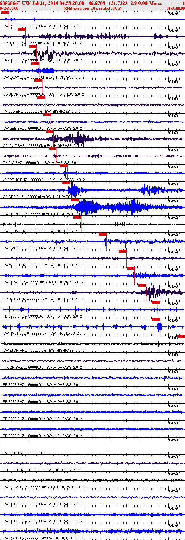Select the red pick flag on PB.B926 trace
185x540 pixels.
[x=156, y=302]
